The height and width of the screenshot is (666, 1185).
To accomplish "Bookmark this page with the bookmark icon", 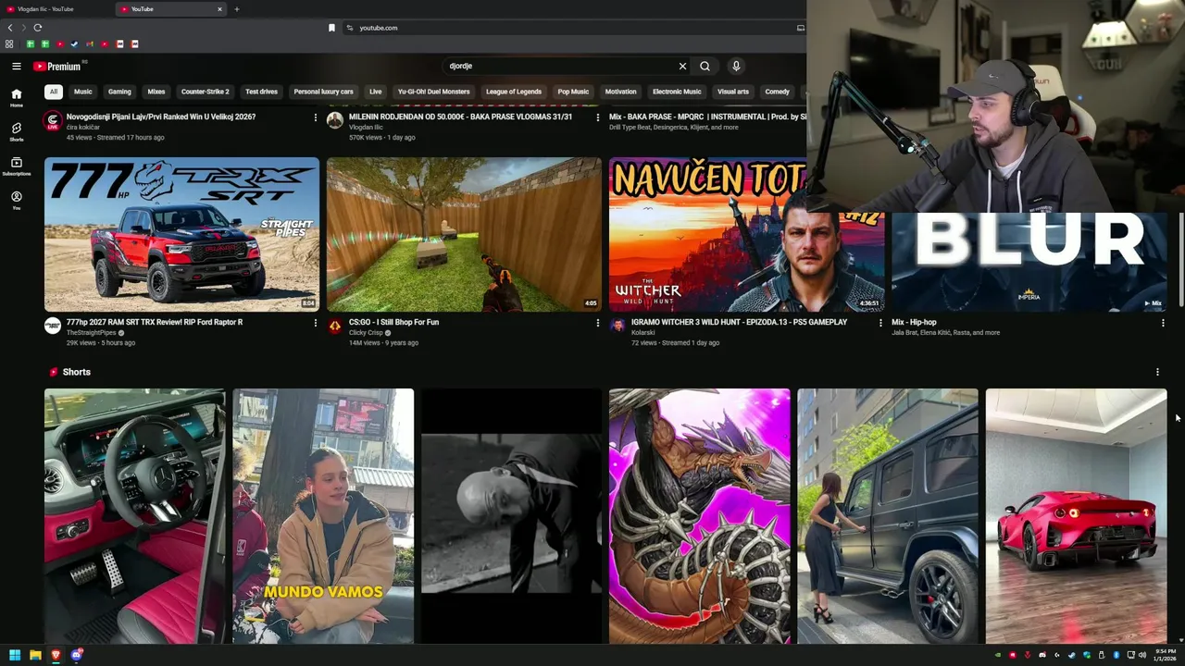I will (x=331, y=28).
